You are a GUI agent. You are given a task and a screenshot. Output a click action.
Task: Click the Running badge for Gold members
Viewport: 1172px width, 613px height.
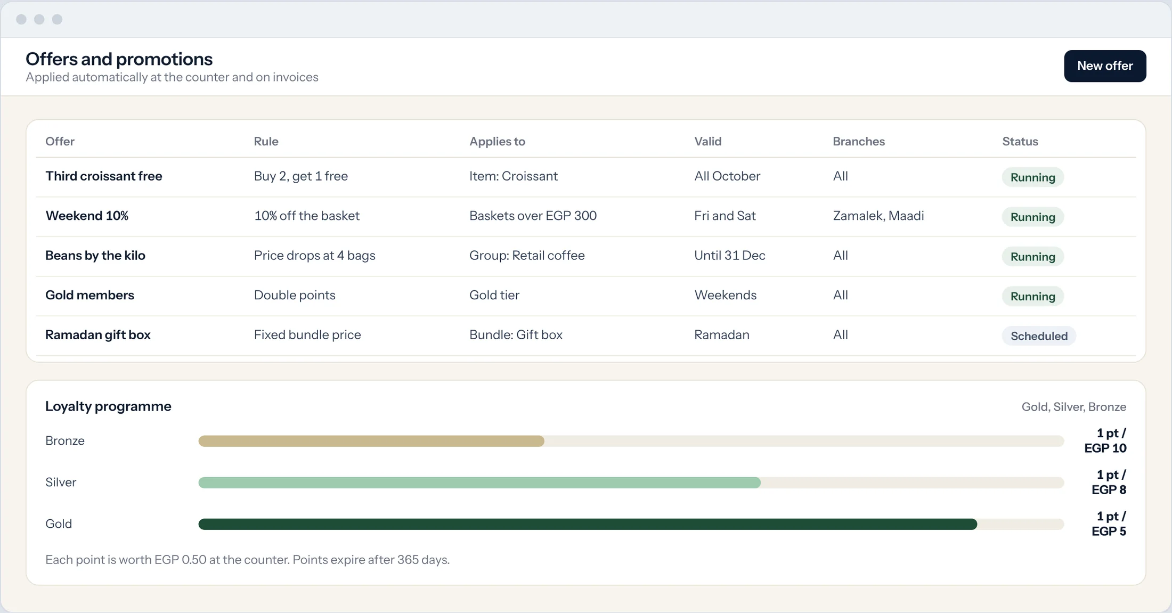pyautogui.click(x=1032, y=296)
